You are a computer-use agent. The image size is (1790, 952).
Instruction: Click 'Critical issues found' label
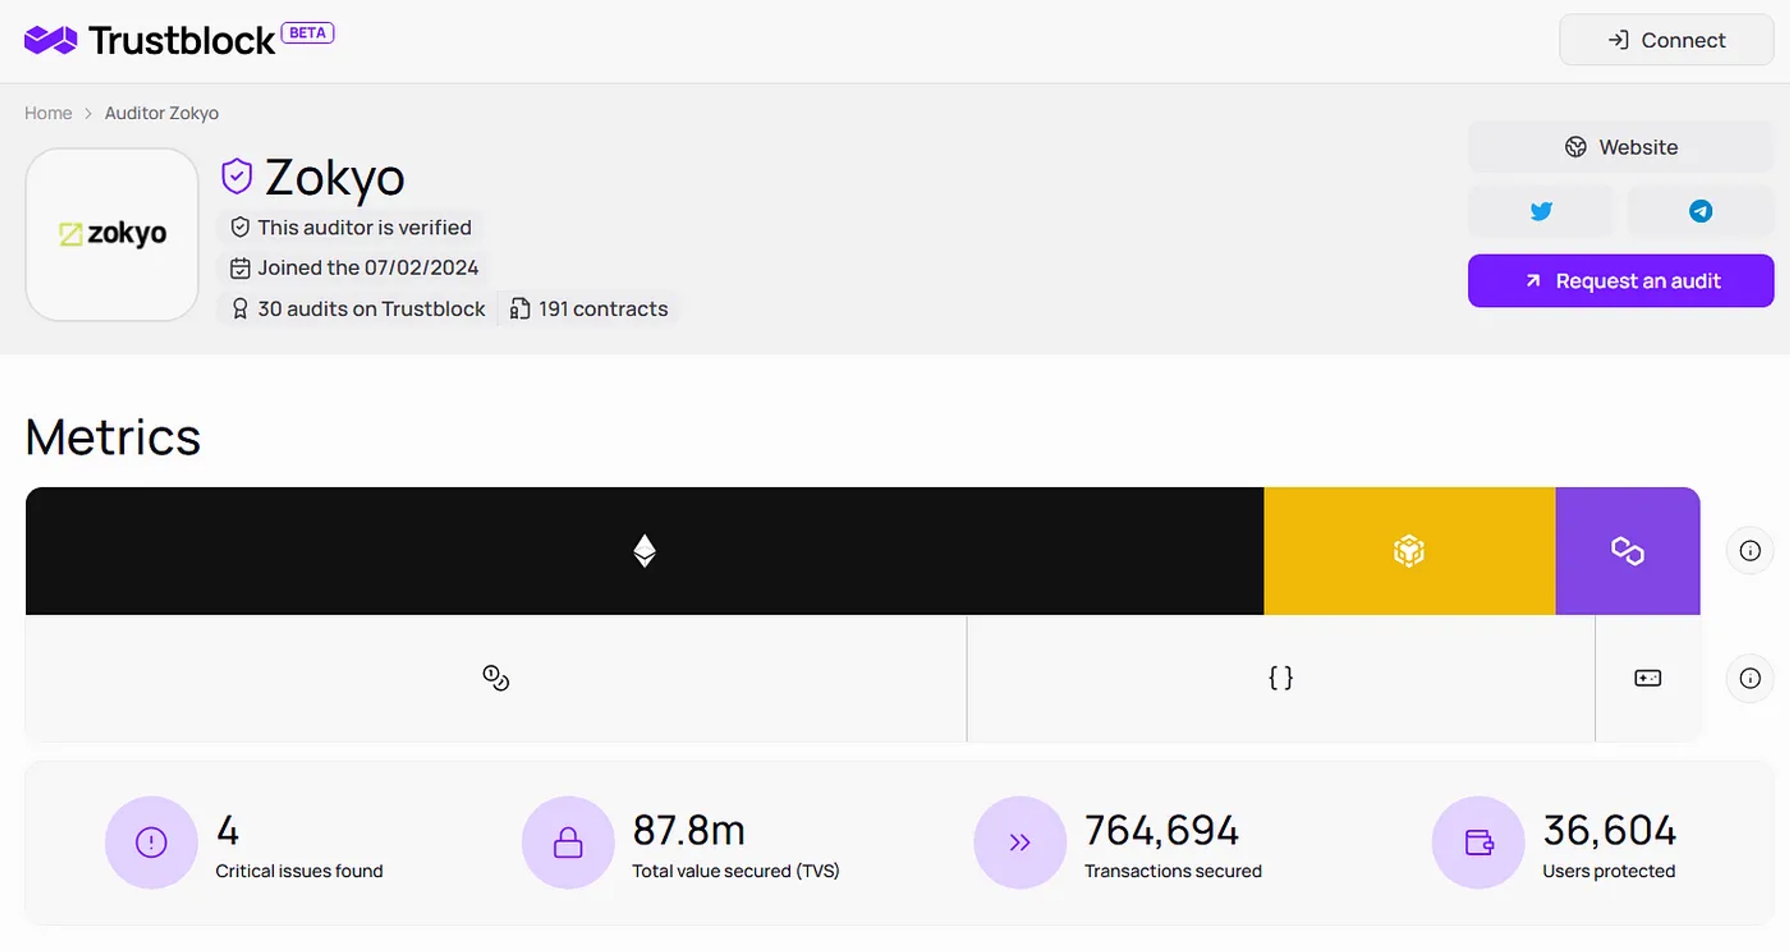pyautogui.click(x=299, y=871)
